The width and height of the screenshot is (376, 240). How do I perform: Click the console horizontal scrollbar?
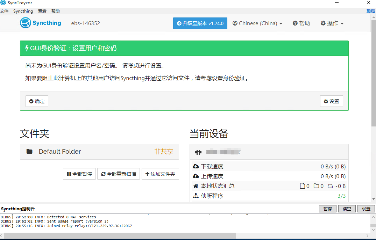coord(119,236)
